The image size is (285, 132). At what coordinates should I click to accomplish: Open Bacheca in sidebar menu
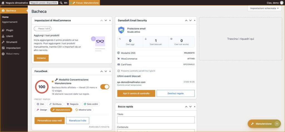tap(14, 11)
